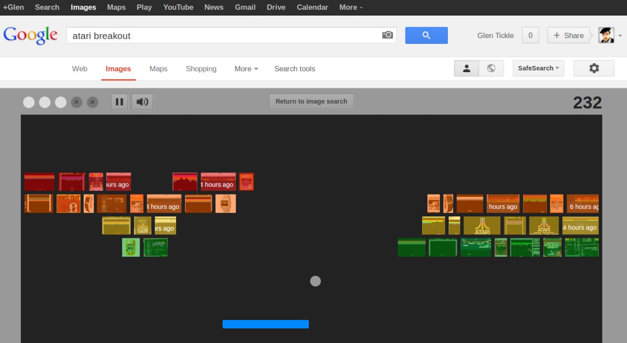The width and height of the screenshot is (627, 343).
Task: Expand the More dropdown in search tabs
Action: tap(246, 69)
